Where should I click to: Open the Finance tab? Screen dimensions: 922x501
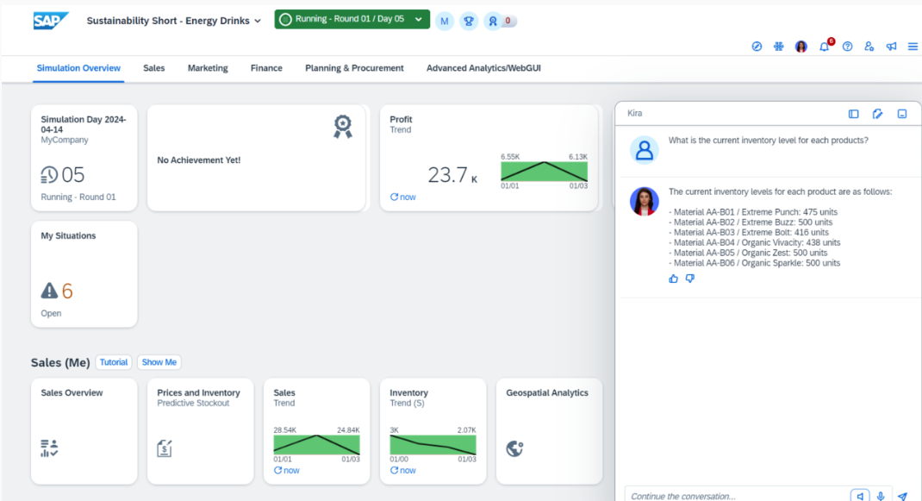pos(266,68)
